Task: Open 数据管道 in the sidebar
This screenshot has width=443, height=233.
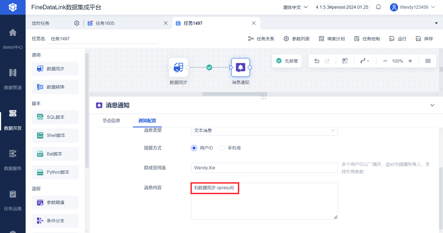Action: click(x=13, y=79)
